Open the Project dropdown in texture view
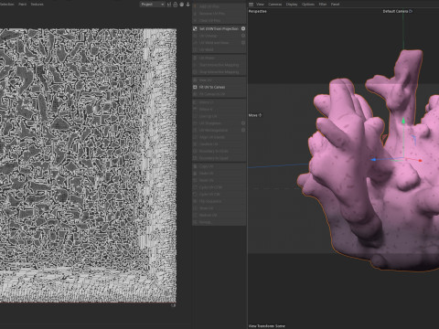 (x=152, y=5)
